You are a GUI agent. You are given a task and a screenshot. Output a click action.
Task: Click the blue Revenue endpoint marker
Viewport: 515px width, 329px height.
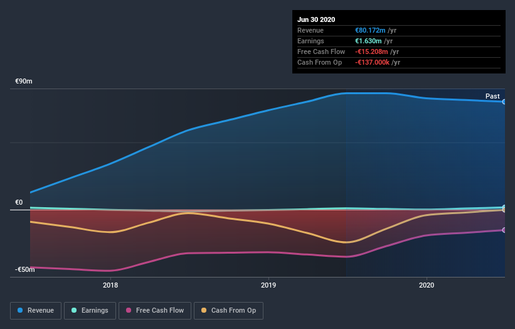504,102
